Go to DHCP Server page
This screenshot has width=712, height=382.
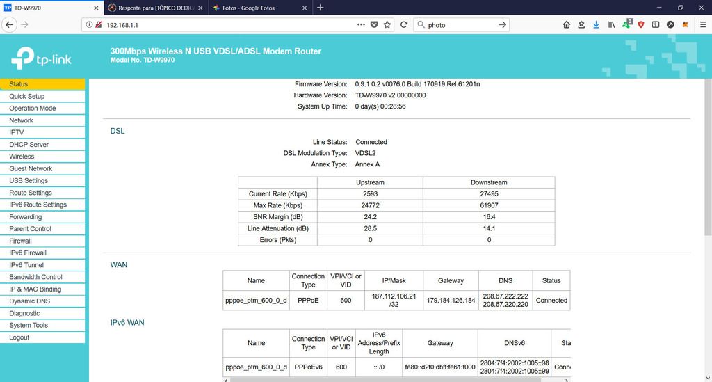coord(29,145)
